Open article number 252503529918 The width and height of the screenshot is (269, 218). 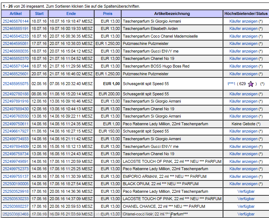point(16,191)
